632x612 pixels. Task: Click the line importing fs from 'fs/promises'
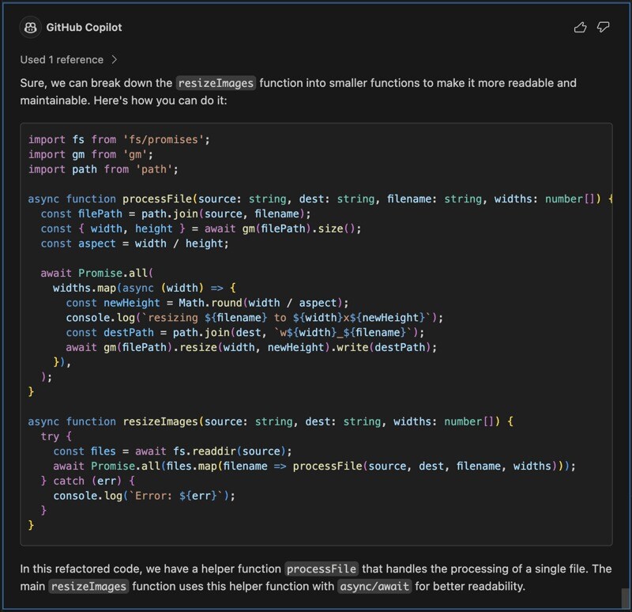[x=119, y=140]
